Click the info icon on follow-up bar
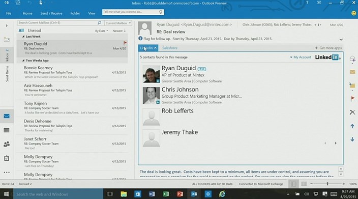Viewport: 358px width, 199px height. coord(140,39)
